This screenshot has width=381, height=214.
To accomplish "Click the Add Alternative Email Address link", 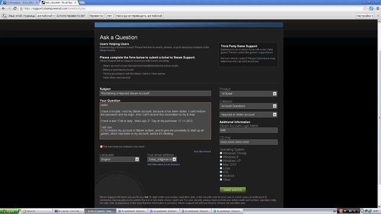I will click(x=164, y=165).
